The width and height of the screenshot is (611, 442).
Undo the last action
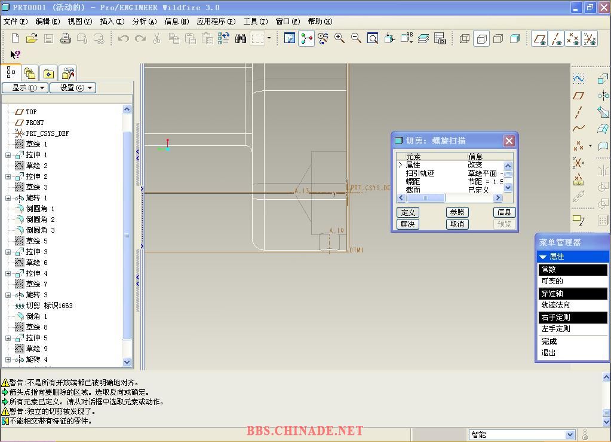[123, 38]
